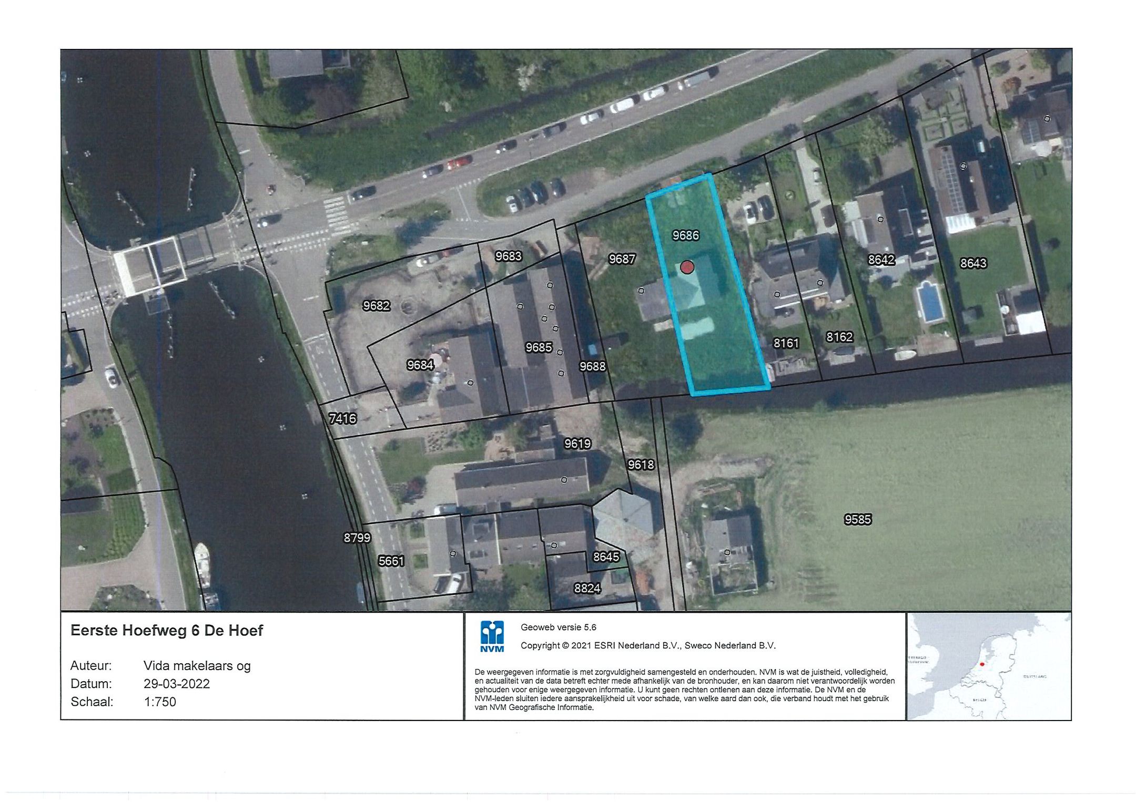Click parcel label 7416
The image size is (1136, 802).
point(342,418)
